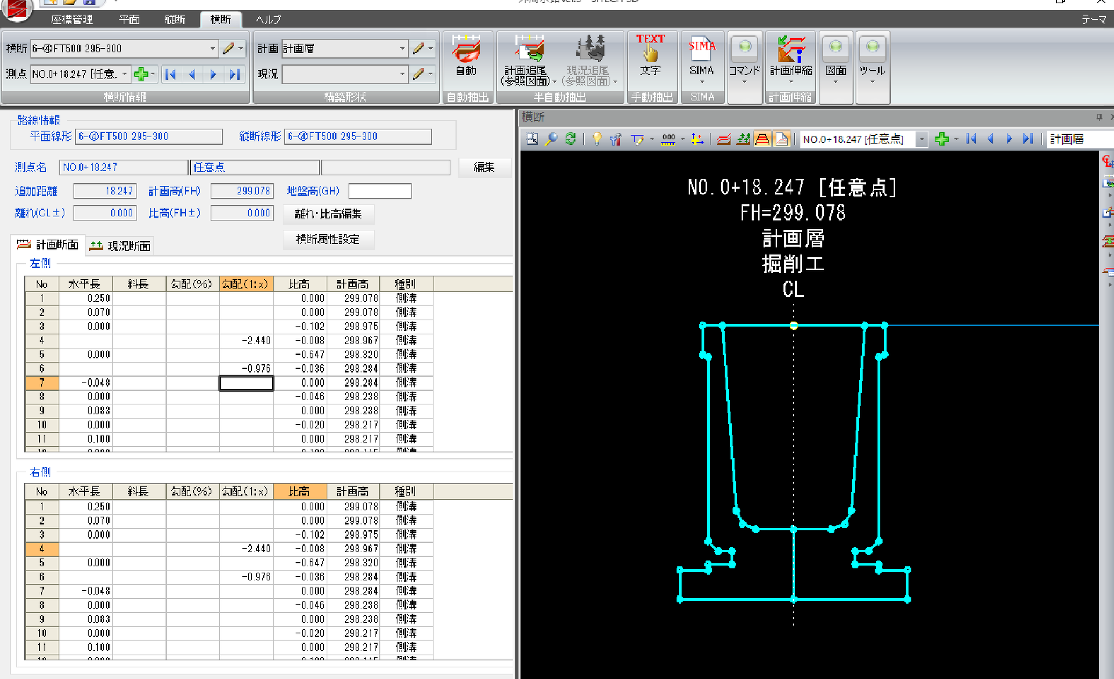Click the yellow CL center point in drawing

[794, 326]
